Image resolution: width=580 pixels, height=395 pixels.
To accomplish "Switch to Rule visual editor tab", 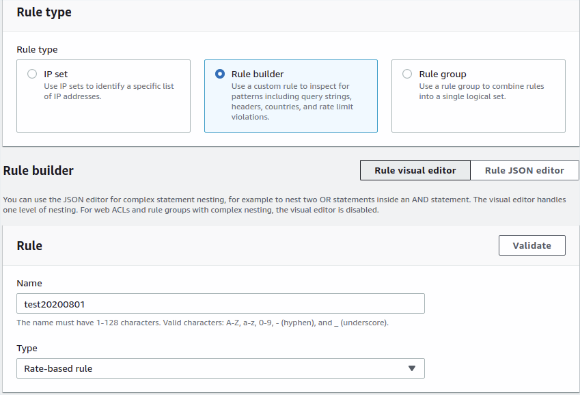I will [415, 170].
